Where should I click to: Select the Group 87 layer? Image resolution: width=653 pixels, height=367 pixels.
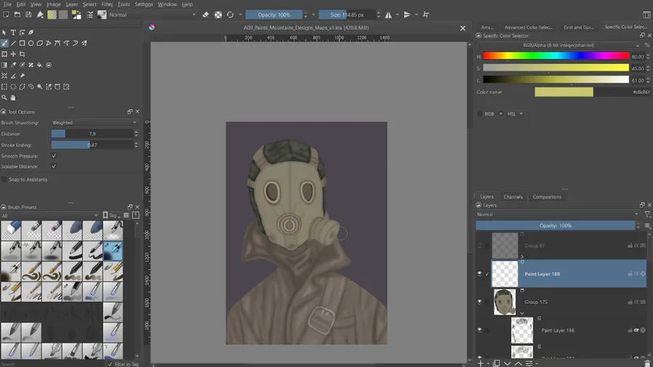pyautogui.click(x=534, y=246)
